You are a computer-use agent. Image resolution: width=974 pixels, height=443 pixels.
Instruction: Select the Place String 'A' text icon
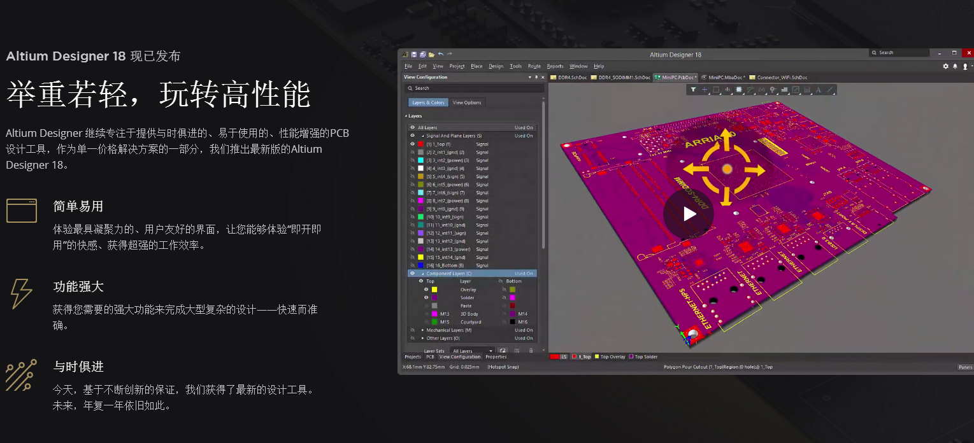click(x=819, y=90)
